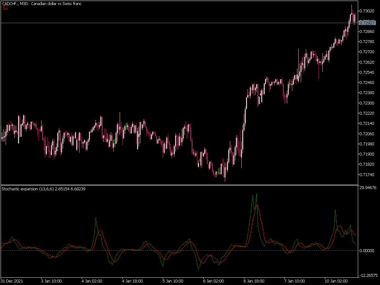Click price scale value 0.71980
Screen dimensions: 380x285
click(367, 144)
